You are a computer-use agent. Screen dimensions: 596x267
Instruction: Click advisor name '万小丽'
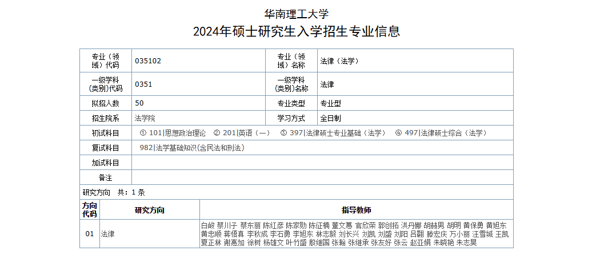[x=460, y=234]
